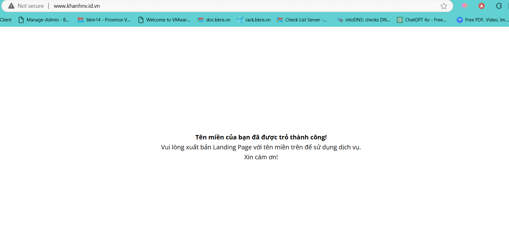Open the Free PDF, Video bookmark
The width and height of the screenshot is (509, 249).
pos(483,20)
